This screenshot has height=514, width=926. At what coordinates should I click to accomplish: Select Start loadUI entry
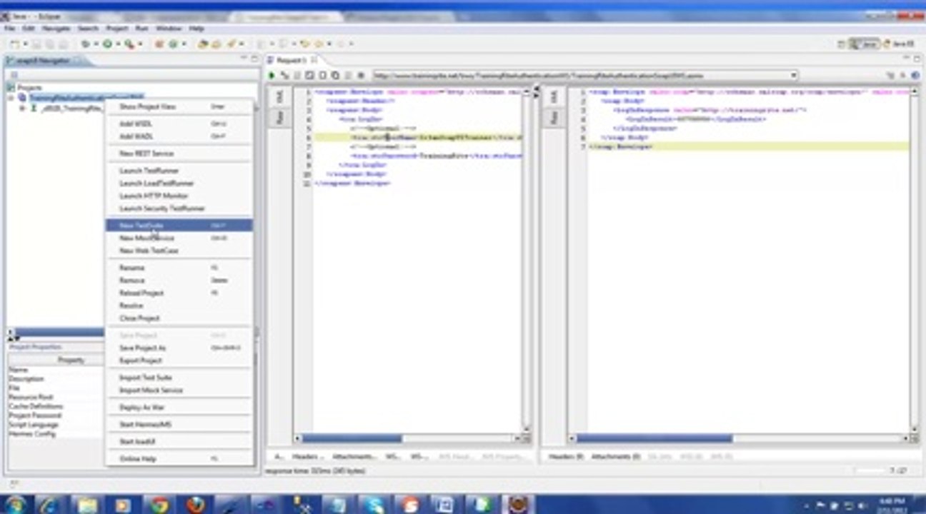179,442
